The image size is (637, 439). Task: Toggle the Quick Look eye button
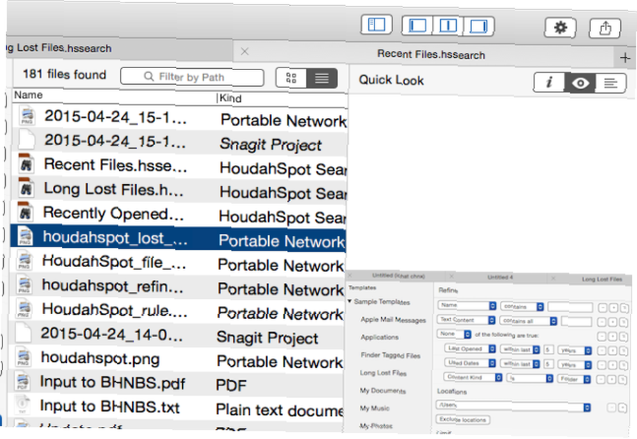tap(580, 83)
